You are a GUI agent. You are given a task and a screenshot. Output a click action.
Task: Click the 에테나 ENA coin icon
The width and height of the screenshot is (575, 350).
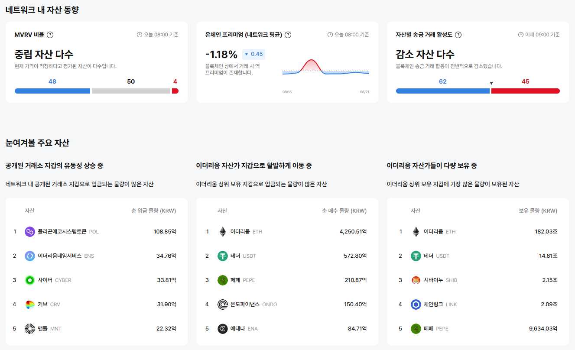(222, 329)
